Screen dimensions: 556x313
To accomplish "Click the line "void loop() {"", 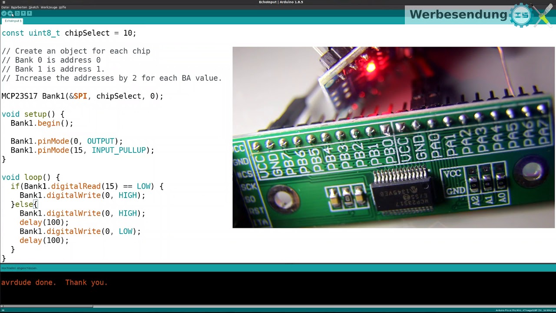I will tap(31, 177).
